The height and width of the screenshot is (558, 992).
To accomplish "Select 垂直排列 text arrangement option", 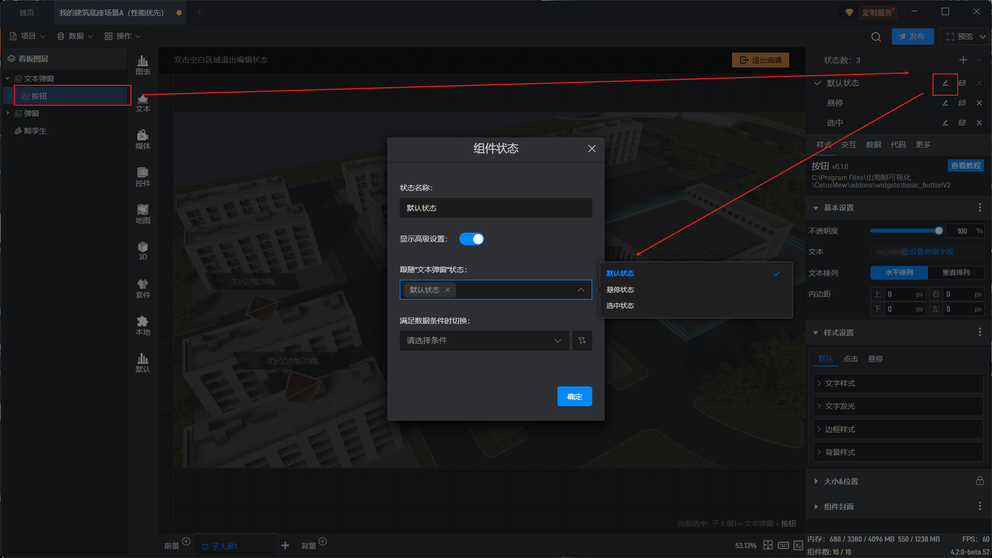I will click(x=956, y=273).
